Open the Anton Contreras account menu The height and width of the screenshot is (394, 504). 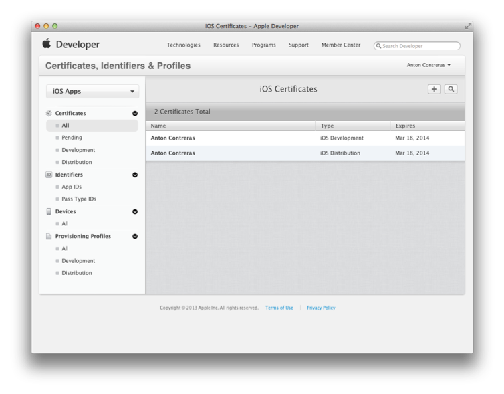pyautogui.click(x=428, y=65)
